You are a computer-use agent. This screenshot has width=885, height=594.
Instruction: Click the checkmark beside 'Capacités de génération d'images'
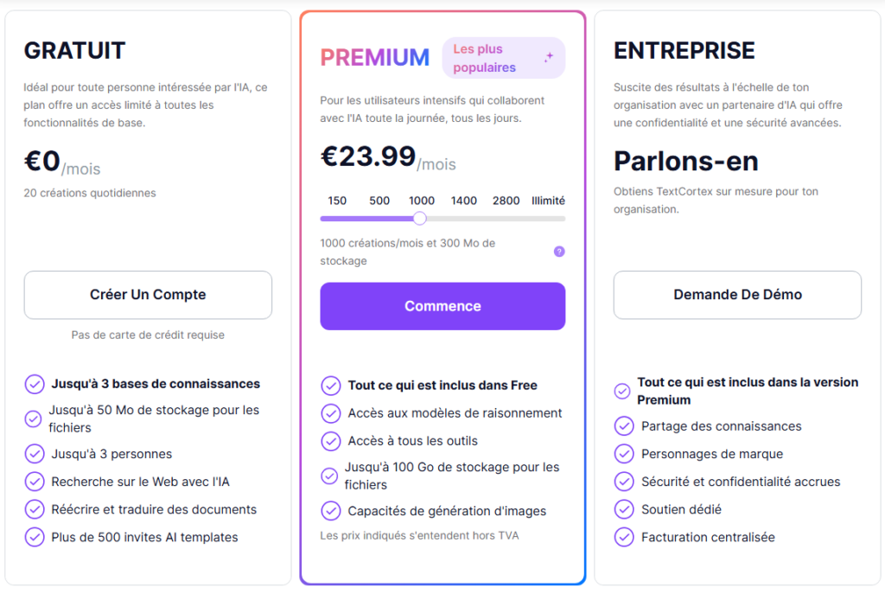331,511
